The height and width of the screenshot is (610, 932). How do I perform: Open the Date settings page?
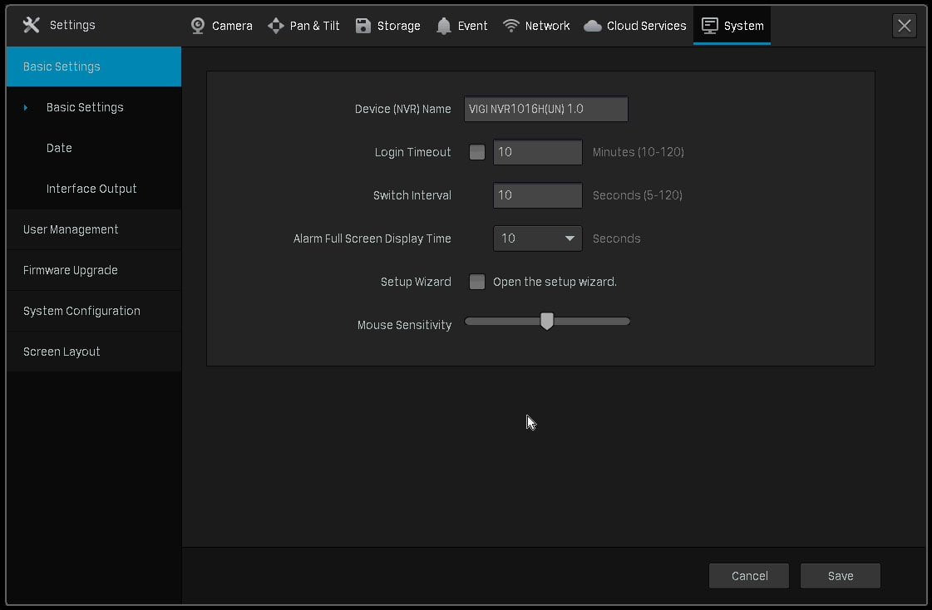(x=94, y=148)
